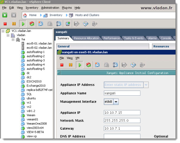180x143 pixels.
Task: Open the Administration menu
Action: [50, 8]
